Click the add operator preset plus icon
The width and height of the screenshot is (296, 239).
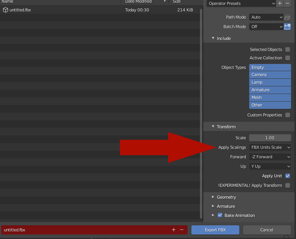(x=280, y=3)
